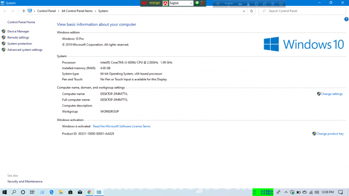Click the battery tray icon
The image size is (349, 196).
point(299,192)
